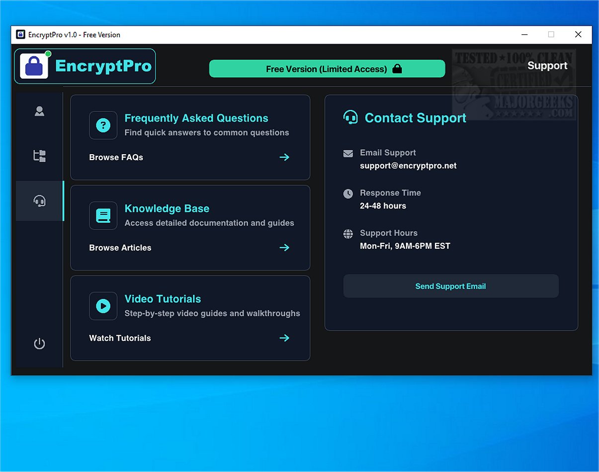Viewport: 599px width, 472px height.
Task: Click the question mark FAQ icon
Action: pyautogui.click(x=103, y=125)
